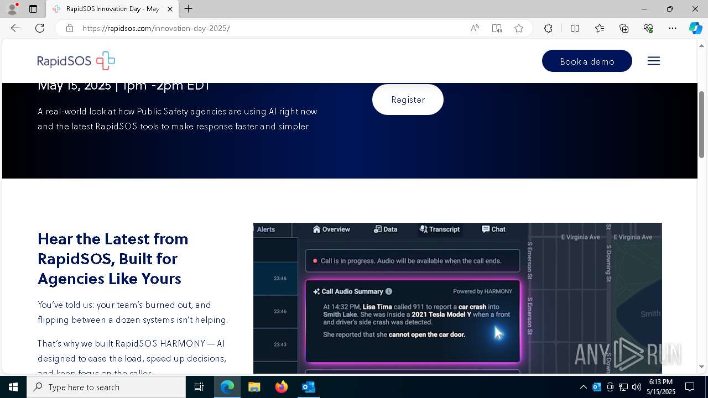Open Firefox from the taskbar

click(x=282, y=387)
